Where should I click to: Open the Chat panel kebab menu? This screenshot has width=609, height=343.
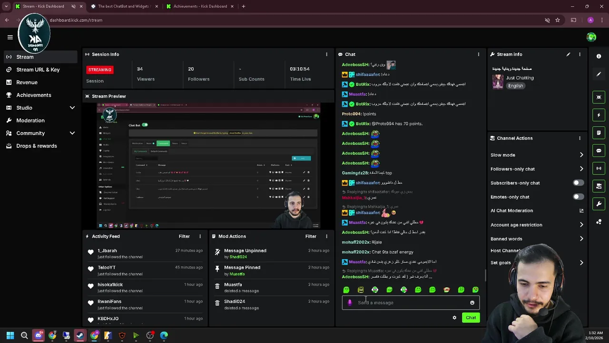click(x=478, y=54)
